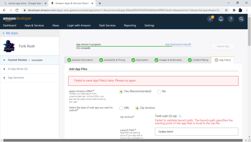251x142 pixels.
Task: Click the browser address bar URL
Action: click(124, 10)
